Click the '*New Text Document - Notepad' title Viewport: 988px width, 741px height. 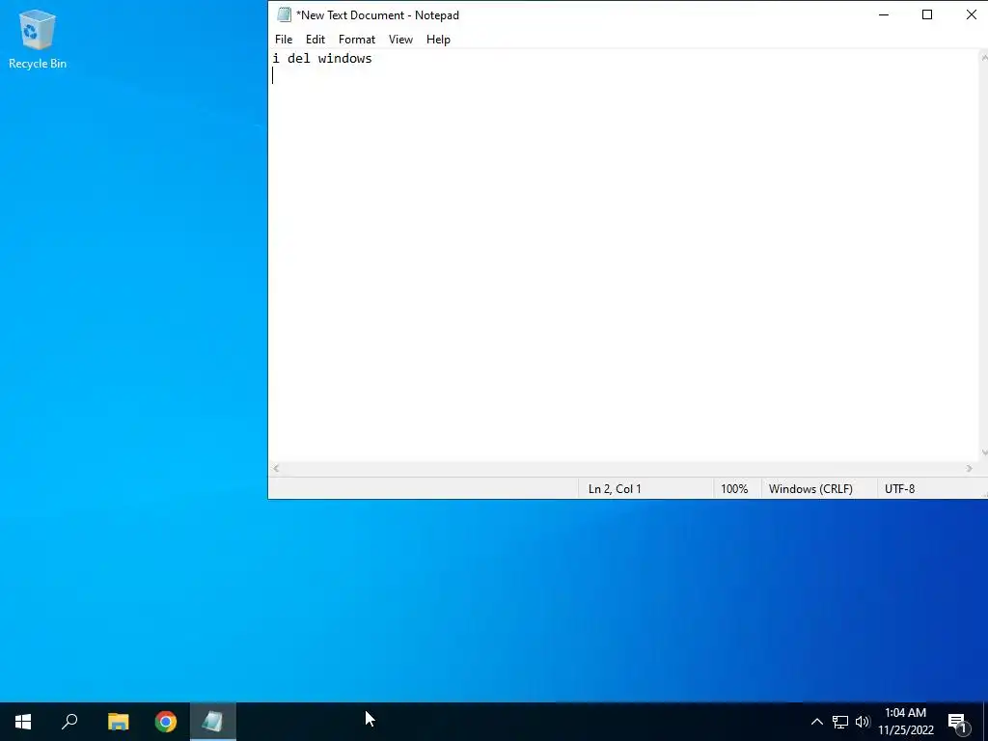point(377,15)
